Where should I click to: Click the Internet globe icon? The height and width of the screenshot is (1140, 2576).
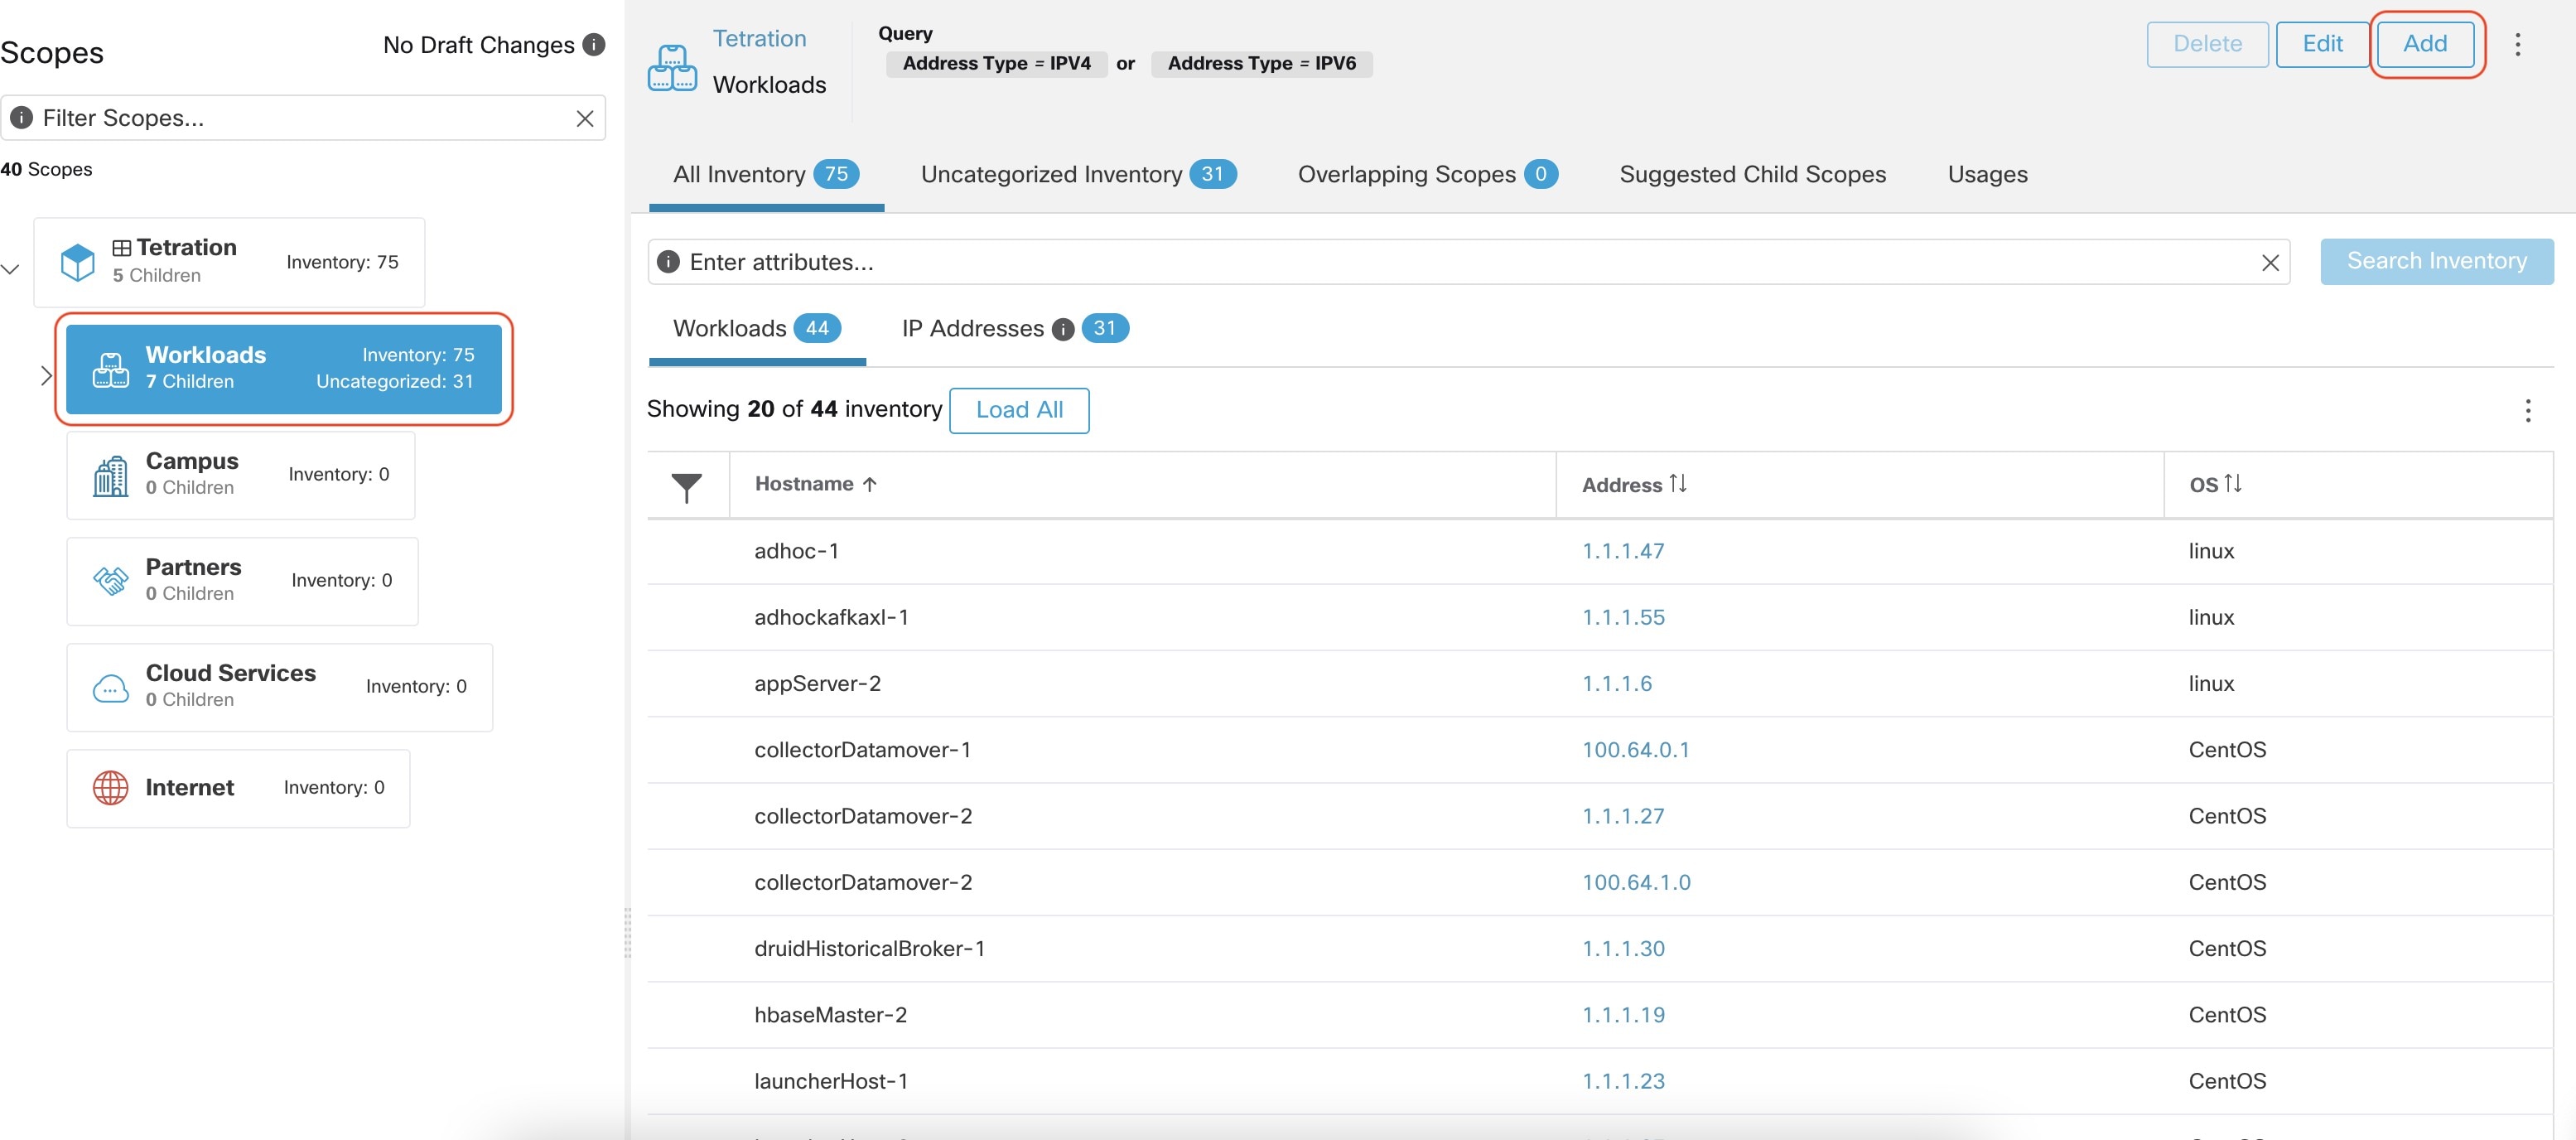point(111,788)
